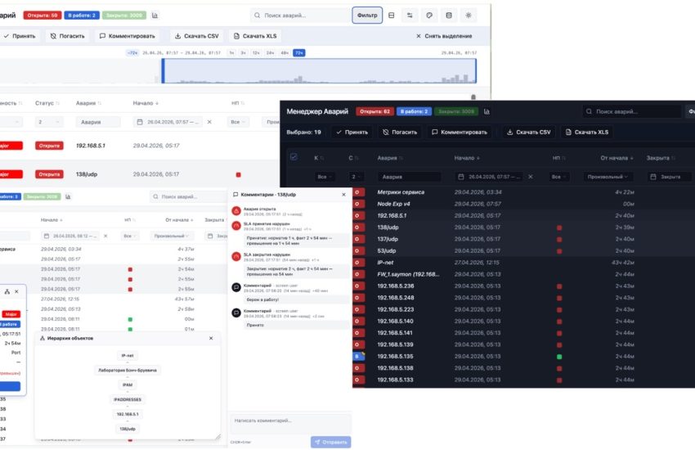Open the database icon in top toolbar
Viewport: 695px width, 450px height.
point(448,15)
